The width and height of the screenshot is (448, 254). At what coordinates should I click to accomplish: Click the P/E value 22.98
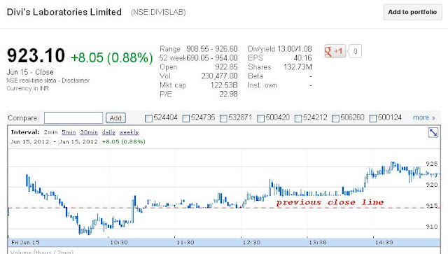(228, 94)
